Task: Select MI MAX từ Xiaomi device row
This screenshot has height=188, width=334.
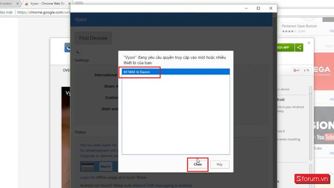Action: (176, 72)
